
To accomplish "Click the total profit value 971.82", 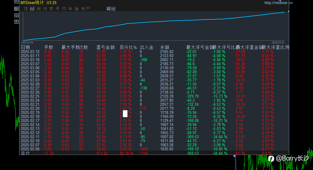I will [x=102, y=153].
